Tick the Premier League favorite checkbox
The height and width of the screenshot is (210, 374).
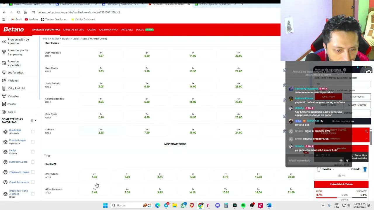(33, 142)
